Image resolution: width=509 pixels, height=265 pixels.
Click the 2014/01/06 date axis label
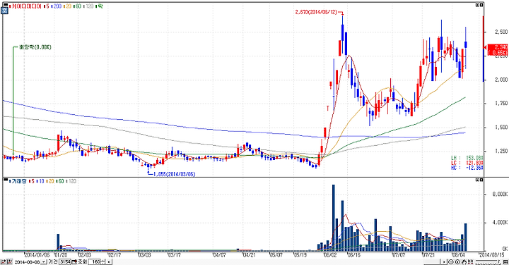point(36,254)
